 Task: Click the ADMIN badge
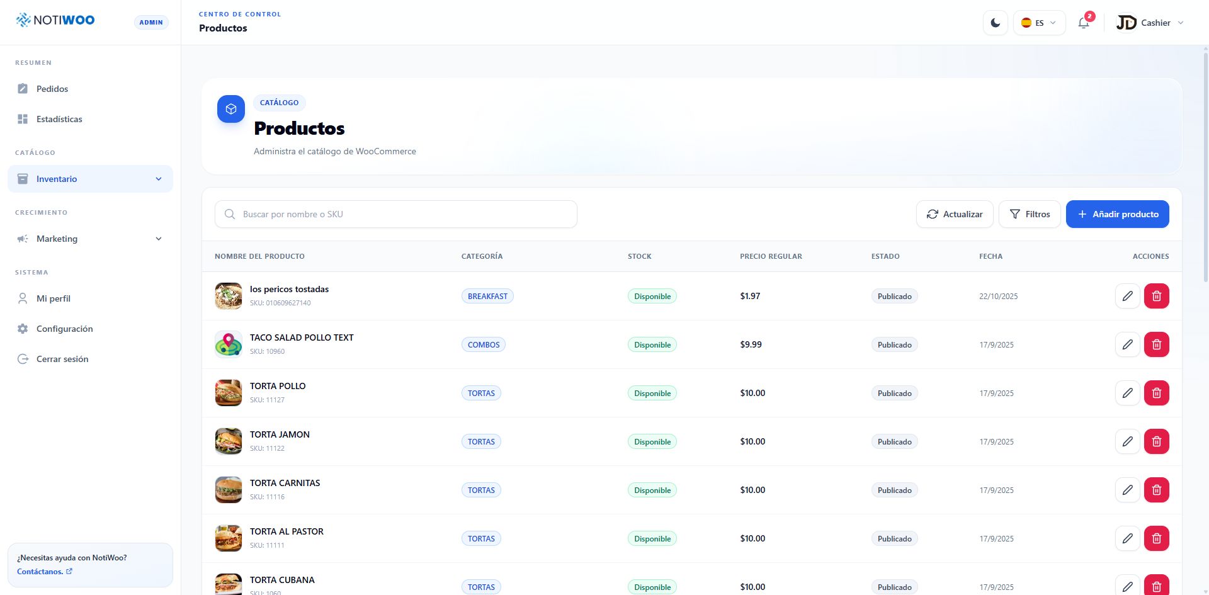[x=151, y=22]
